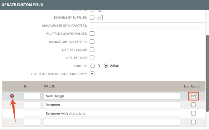Click the Rerunner with alterations value field
Image resolution: width=209 pixels, height=130 pixels.
point(112,114)
